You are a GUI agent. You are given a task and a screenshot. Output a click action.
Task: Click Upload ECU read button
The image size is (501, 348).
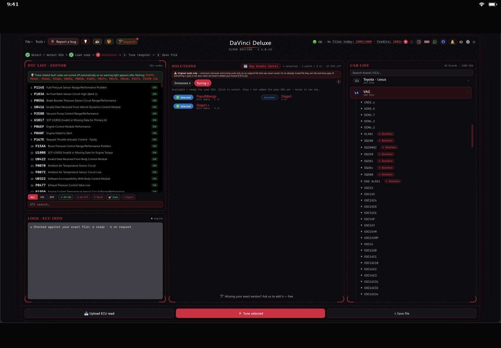pos(99,313)
